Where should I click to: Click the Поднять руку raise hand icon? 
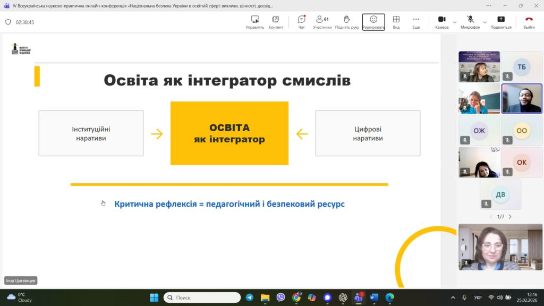(347, 20)
